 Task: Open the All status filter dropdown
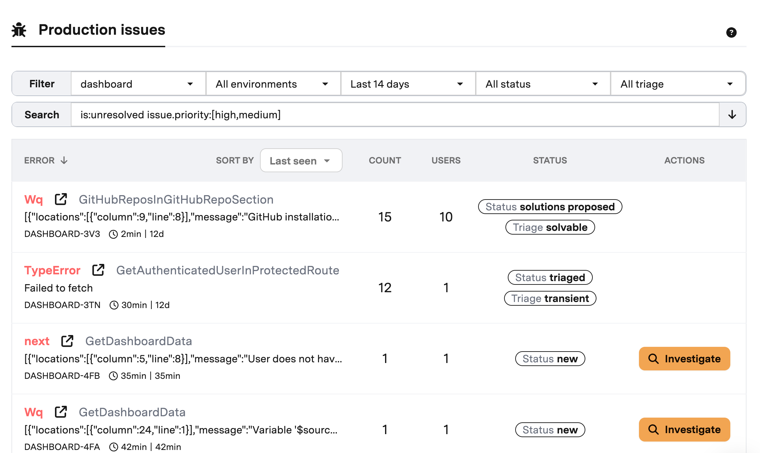543,84
